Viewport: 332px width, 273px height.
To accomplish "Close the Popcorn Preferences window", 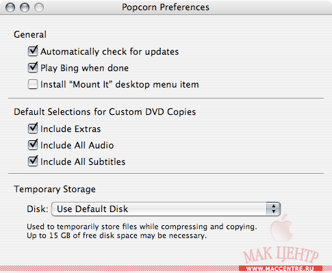I will coord(10,8).
